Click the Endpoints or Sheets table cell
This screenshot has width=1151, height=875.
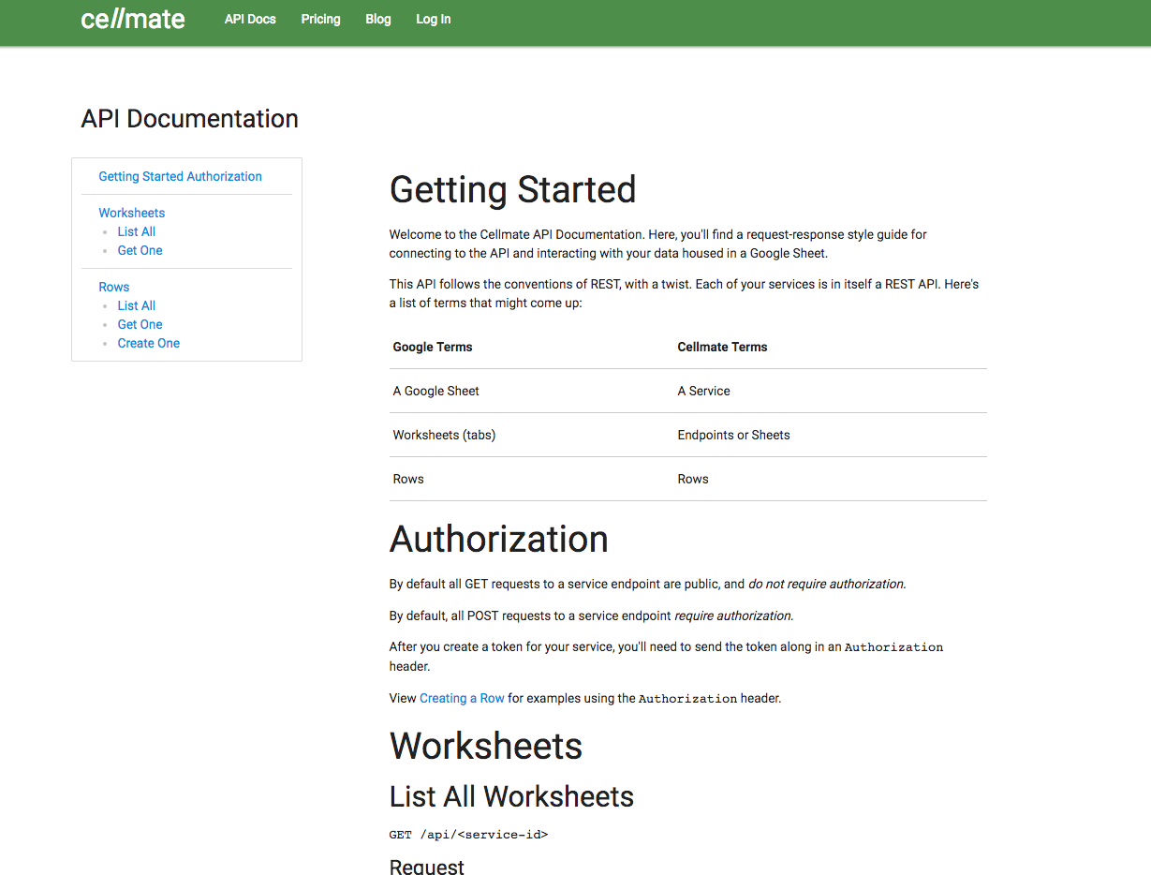click(733, 435)
